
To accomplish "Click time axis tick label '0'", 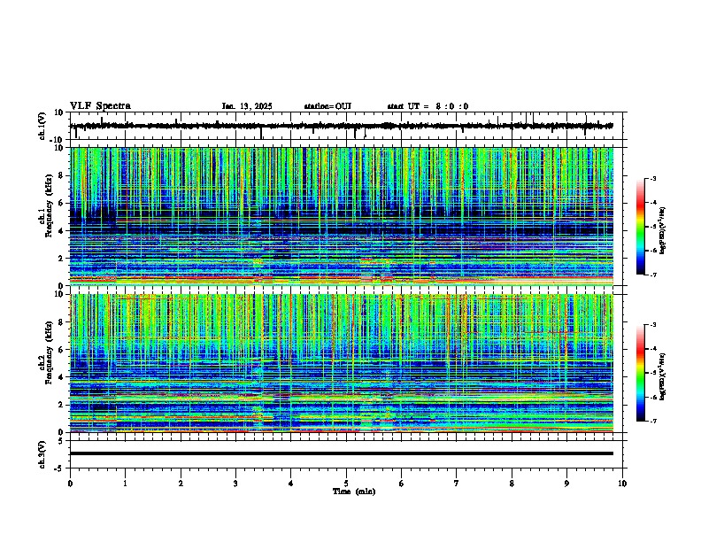I will click(70, 484).
